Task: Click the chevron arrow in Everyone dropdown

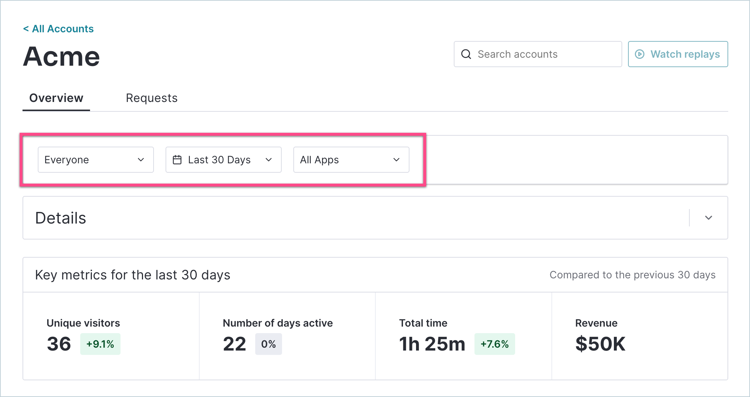Action: click(141, 160)
